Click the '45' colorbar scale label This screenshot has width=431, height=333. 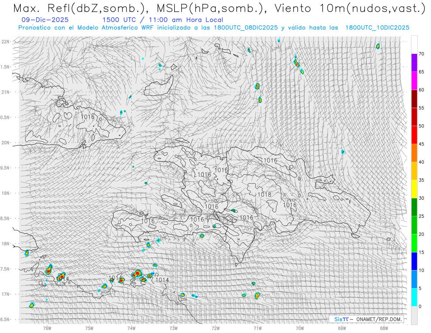click(x=421, y=144)
